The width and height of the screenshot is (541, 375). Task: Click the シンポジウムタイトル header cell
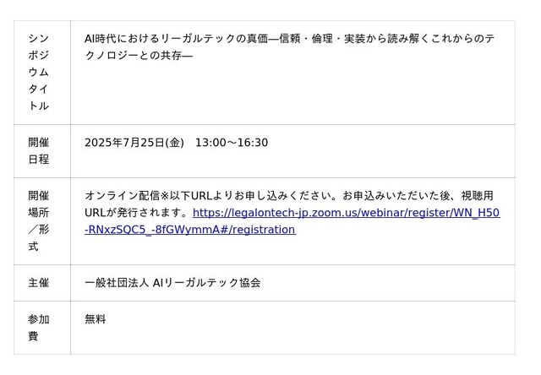39,73
